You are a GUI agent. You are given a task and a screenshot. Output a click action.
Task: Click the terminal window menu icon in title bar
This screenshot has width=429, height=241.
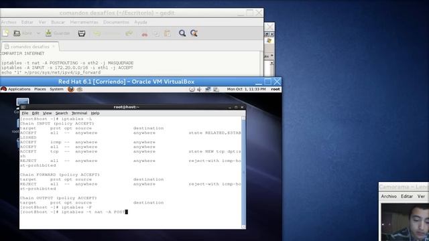point(23,107)
